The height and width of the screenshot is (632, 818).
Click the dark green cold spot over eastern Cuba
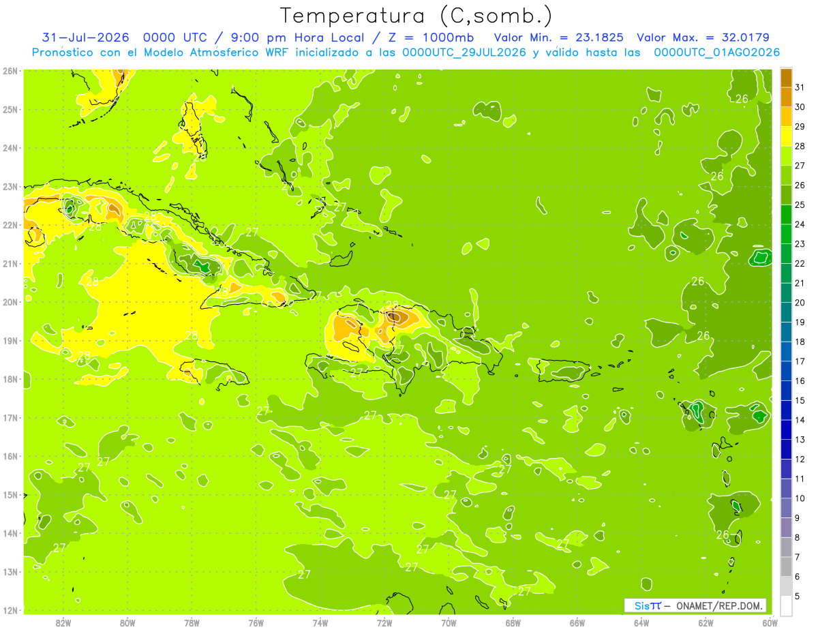pos(200,265)
